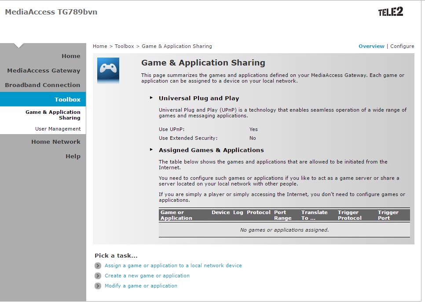Open the Help page from sidebar
This screenshot has height=302, width=425.
(73, 156)
